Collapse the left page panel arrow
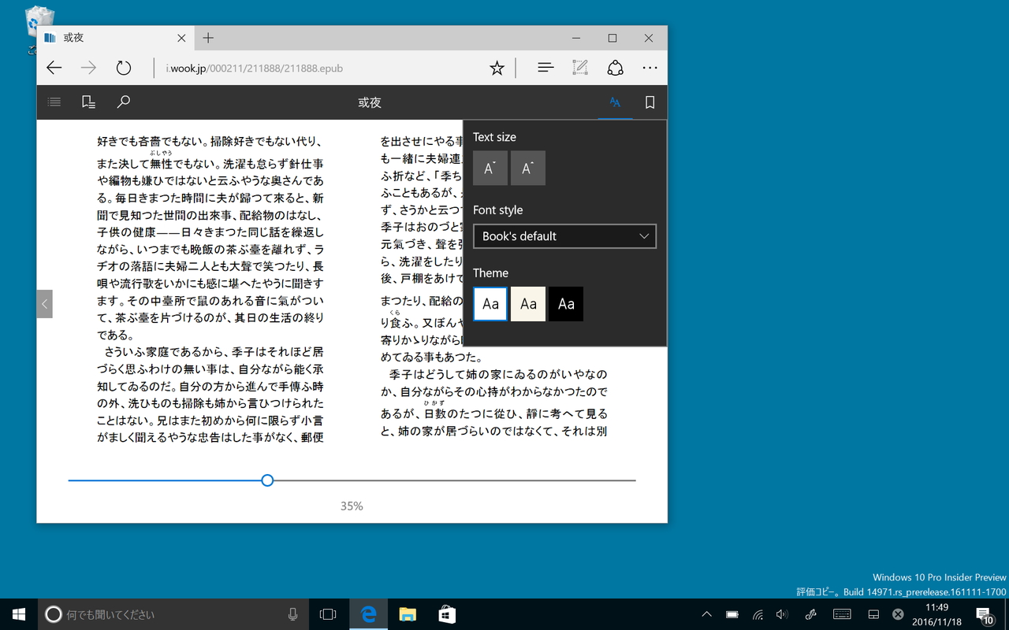The height and width of the screenshot is (630, 1009). pos(44,304)
